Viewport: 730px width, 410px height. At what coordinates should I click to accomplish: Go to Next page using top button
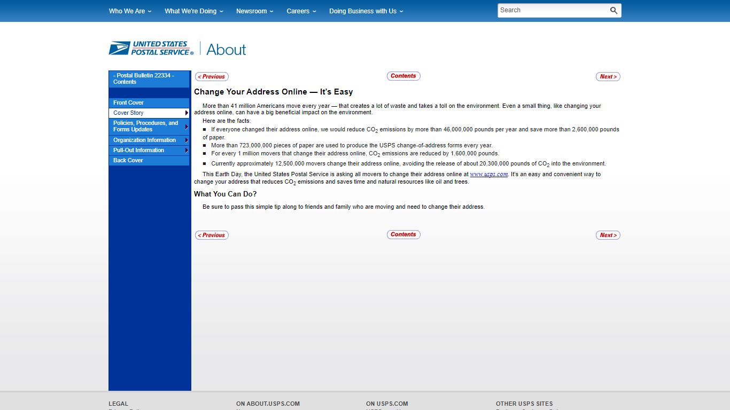(x=608, y=76)
